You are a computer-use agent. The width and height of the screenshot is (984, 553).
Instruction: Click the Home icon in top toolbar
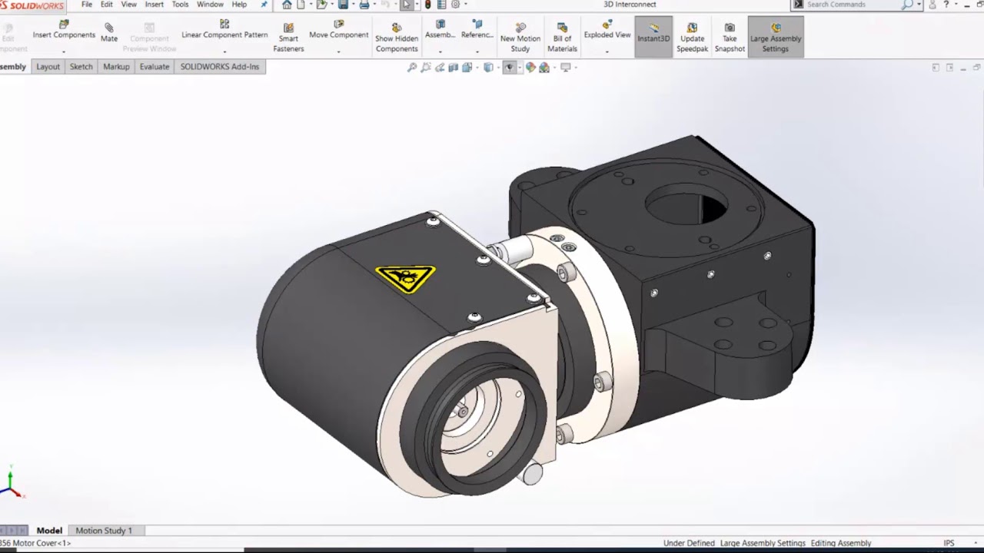[x=287, y=5]
